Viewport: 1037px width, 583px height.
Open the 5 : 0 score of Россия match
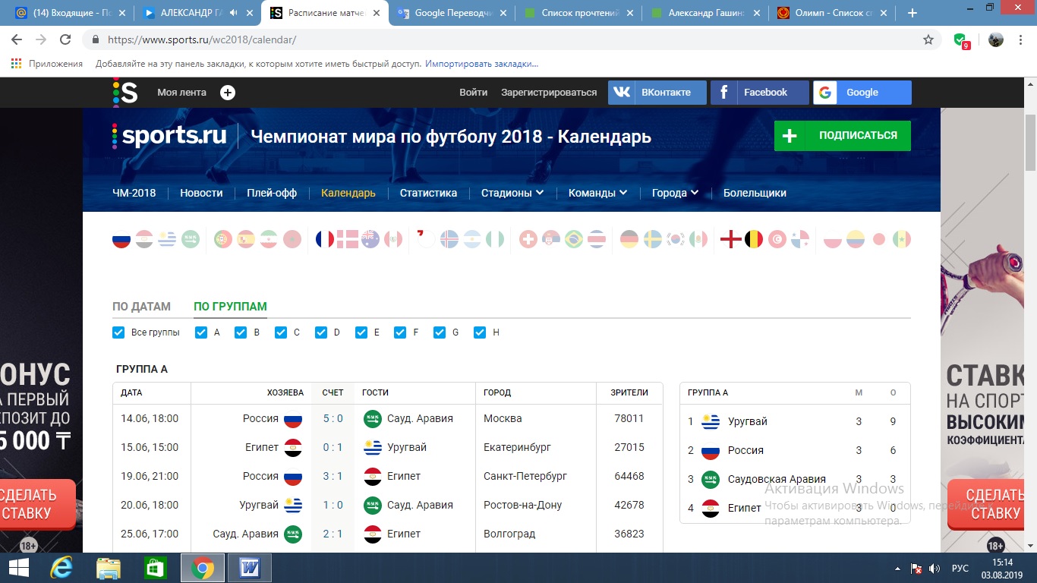(333, 418)
